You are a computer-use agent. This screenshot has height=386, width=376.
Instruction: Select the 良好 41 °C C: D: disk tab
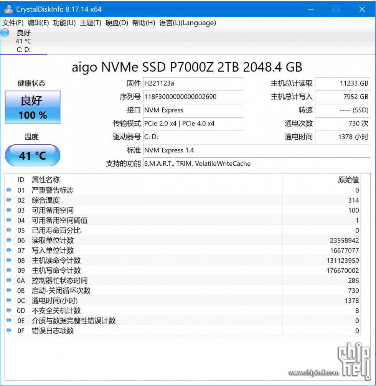click(24, 41)
